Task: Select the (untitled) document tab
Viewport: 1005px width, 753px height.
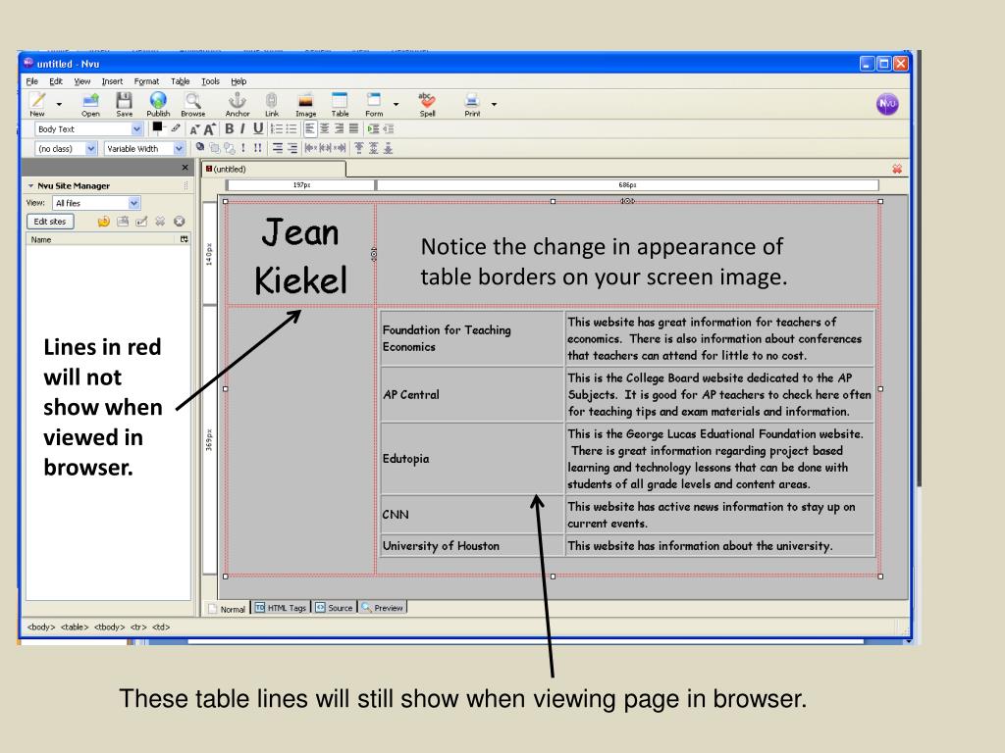Action: click(x=274, y=169)
